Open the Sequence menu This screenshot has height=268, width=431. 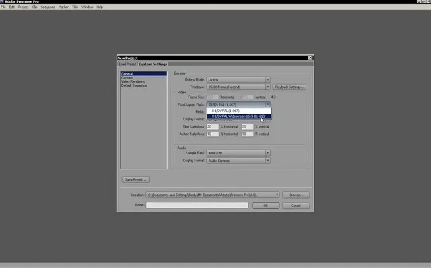pyautogui.click(x=48, y=7)
